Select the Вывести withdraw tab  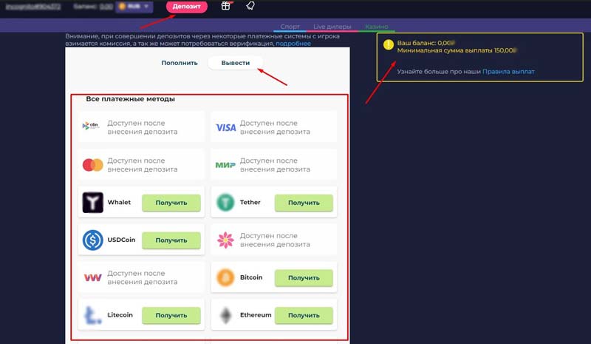coord(234,63)
